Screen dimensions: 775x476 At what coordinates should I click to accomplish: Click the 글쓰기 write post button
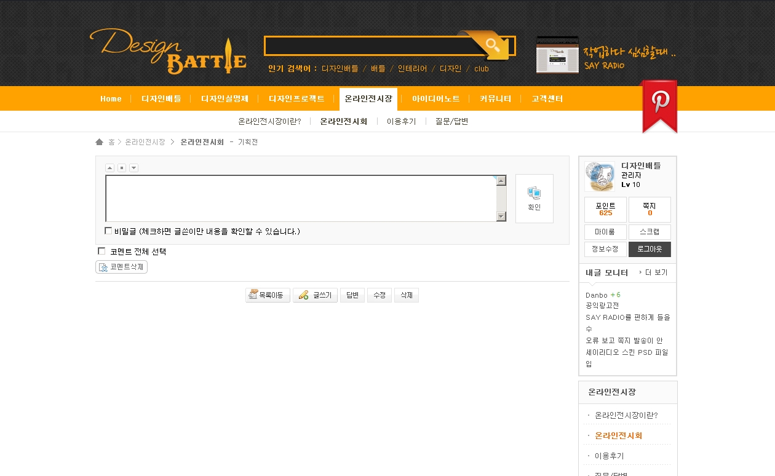(x=315, y=295)
